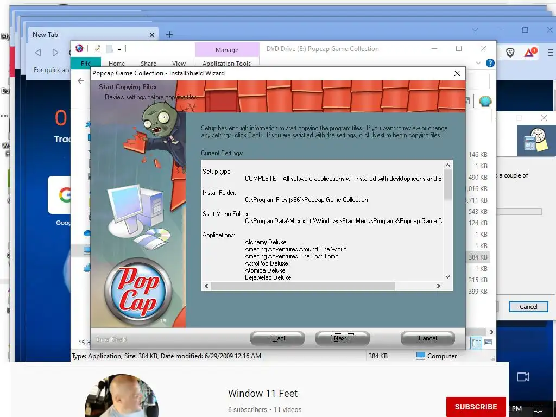Open Brave Rewards triangle icon

(x=530, y=53)
